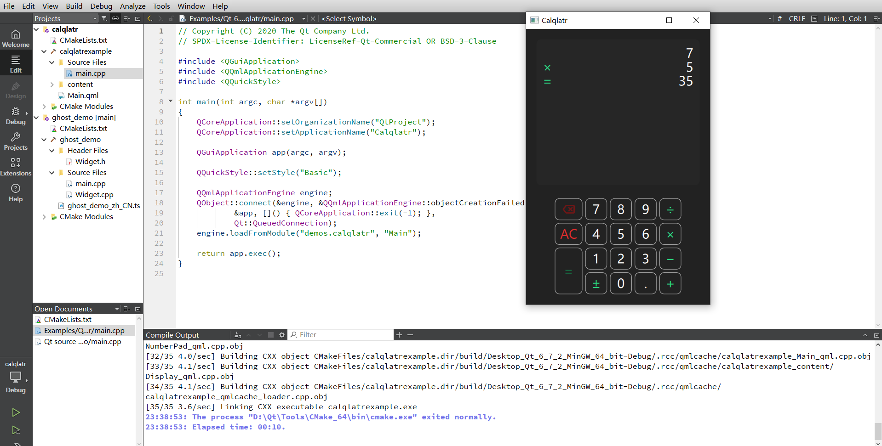Select Main.qml in project tree
882x446 pixels.
(83, 96)
